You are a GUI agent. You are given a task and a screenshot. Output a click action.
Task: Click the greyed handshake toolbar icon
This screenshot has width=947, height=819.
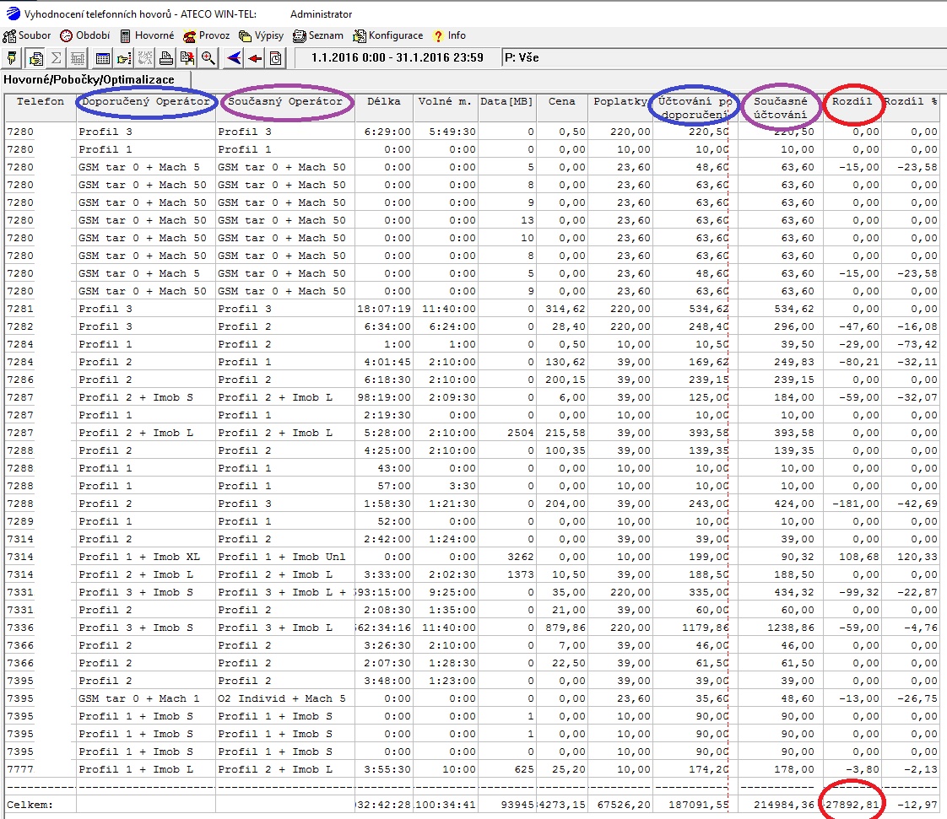tap(145, 58)
